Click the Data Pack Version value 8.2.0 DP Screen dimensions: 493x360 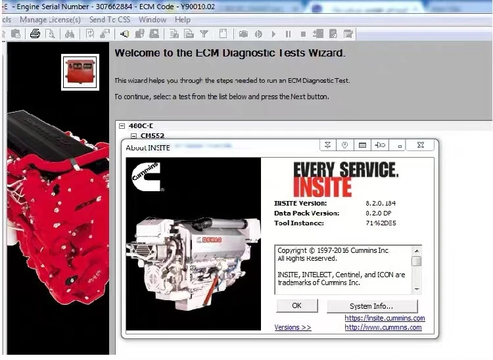[378, 213]
